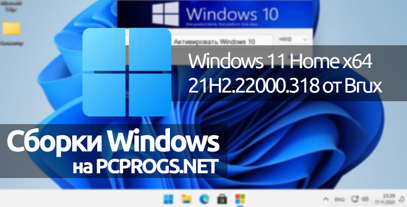Show hidden system tray icons chevron
407x207 pixels.
325,199
